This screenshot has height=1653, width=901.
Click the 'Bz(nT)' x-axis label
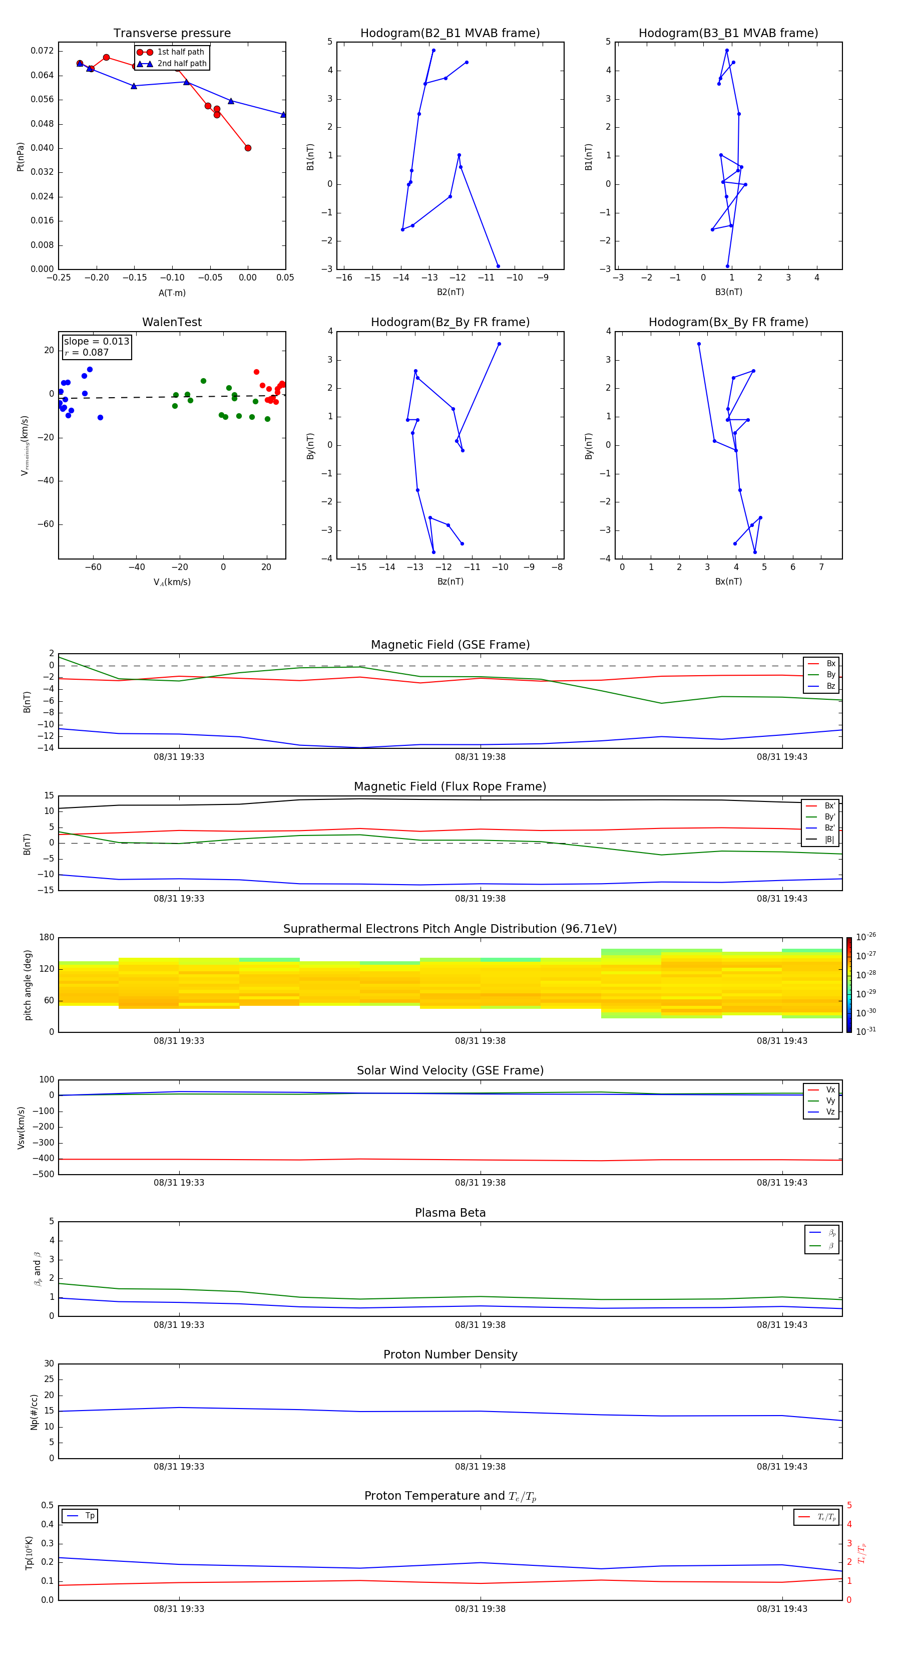pos(450,582)
